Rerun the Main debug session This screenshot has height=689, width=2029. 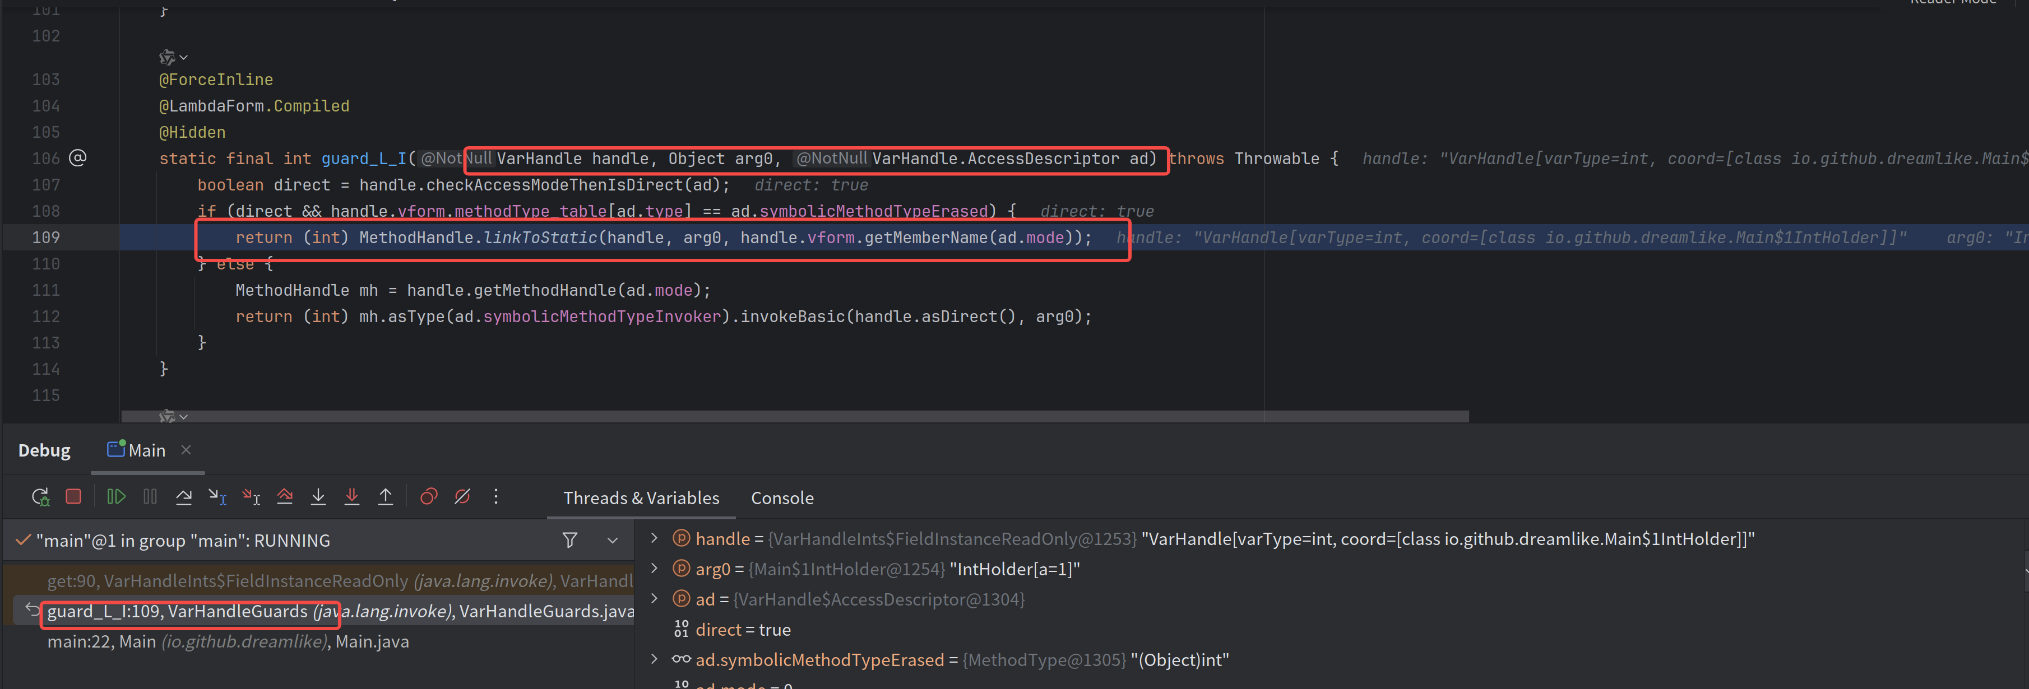click(x=40, y=497)
